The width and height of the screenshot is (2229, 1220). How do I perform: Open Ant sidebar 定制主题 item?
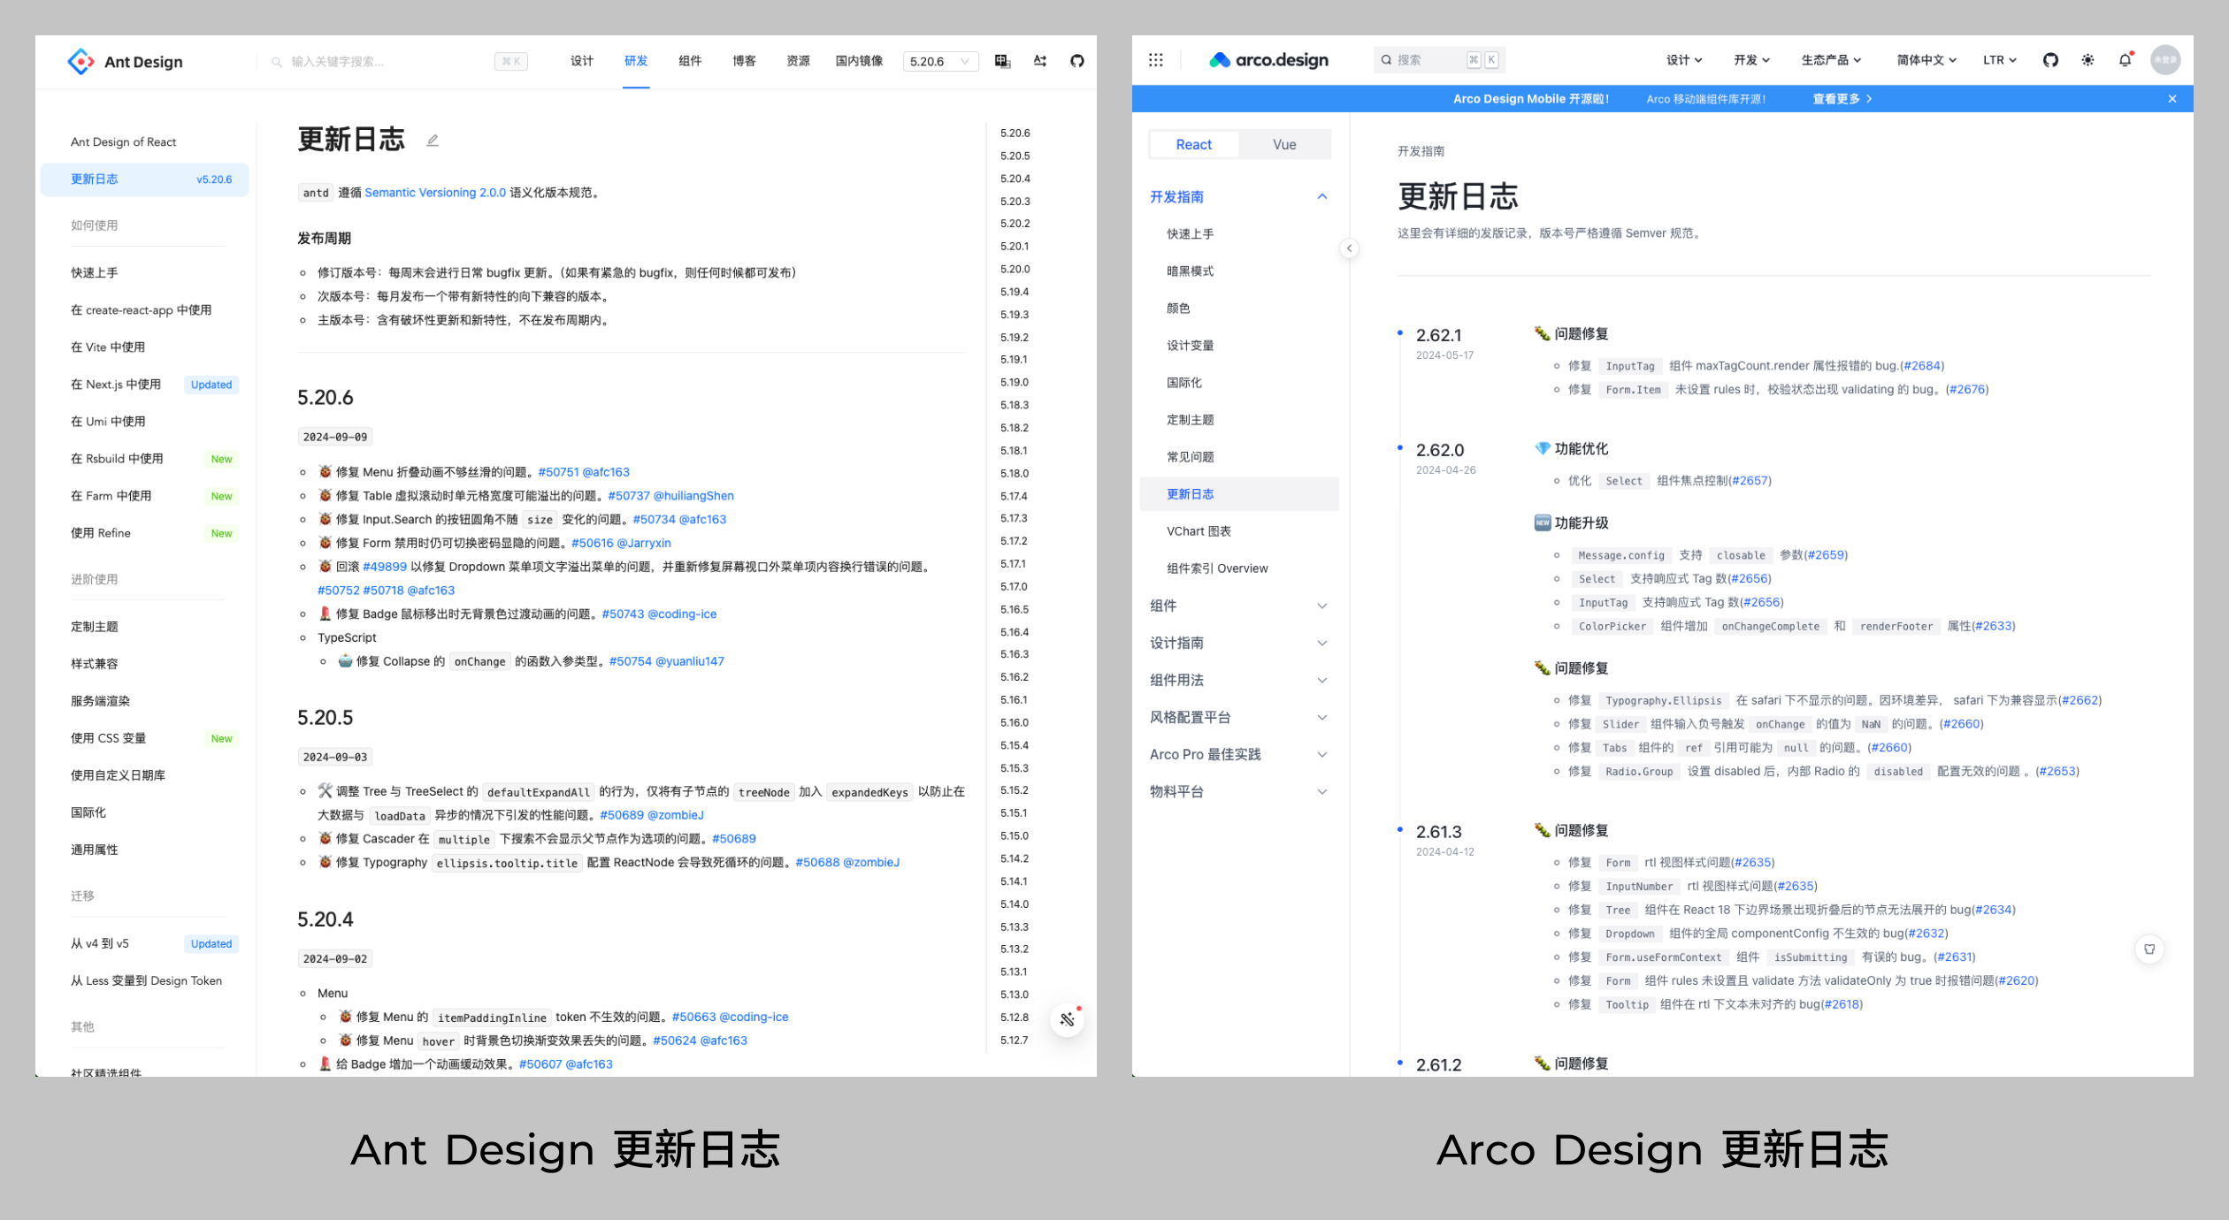click(x=145, y=627)
